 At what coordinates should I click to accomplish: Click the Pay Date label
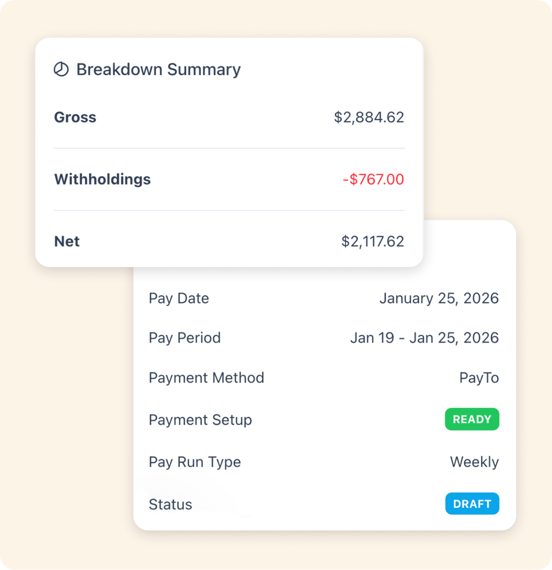click(179, 298)
